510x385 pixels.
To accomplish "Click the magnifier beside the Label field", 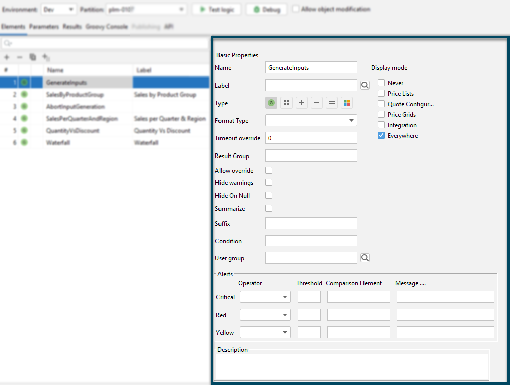I will [x=365, y=85].
